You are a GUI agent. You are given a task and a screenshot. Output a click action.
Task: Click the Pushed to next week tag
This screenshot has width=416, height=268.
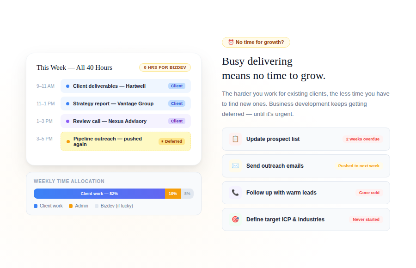[358, 166]
